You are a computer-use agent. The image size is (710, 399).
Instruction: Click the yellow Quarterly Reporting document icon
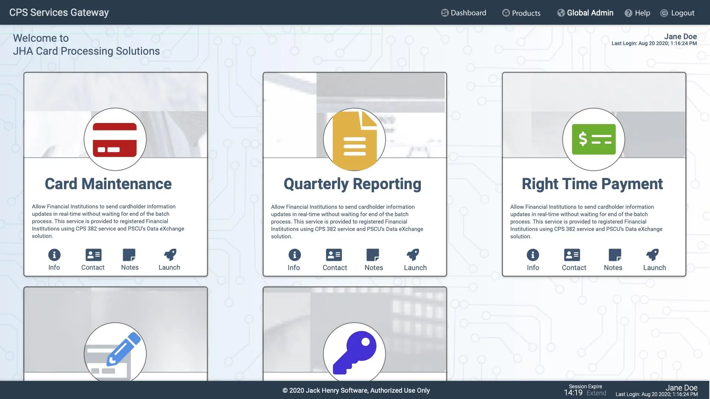[354, 140]
